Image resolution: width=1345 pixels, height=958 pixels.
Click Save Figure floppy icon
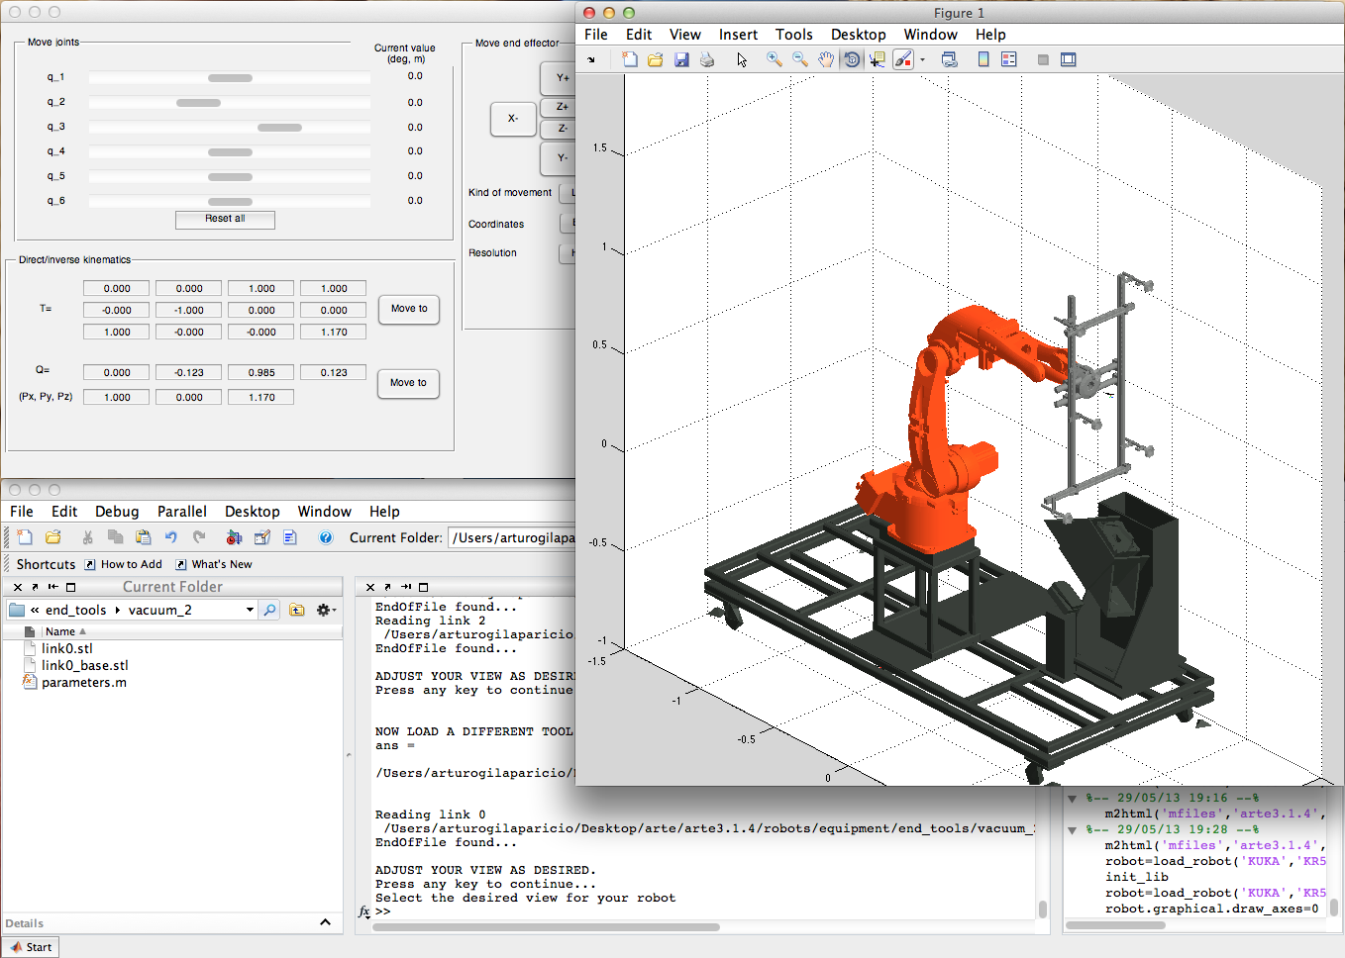681,59
